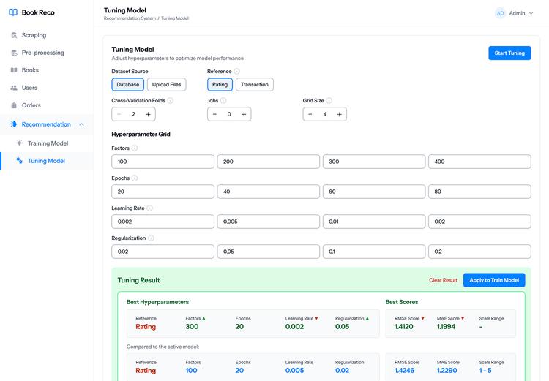Click the Factors field containing 100
The width and height of the screenshot is (549, 381).
[x=163, y=162]
